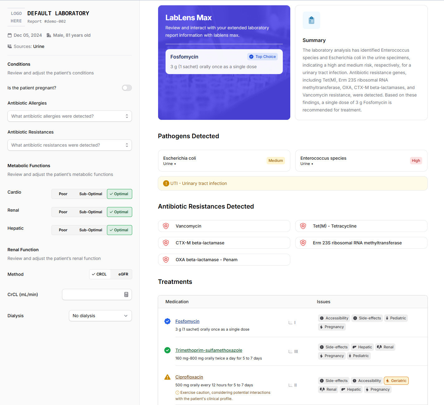This screenshot has width=444, height=405.
Task: Click the Enterococcus species pathogen card
Action: [361, 161]
